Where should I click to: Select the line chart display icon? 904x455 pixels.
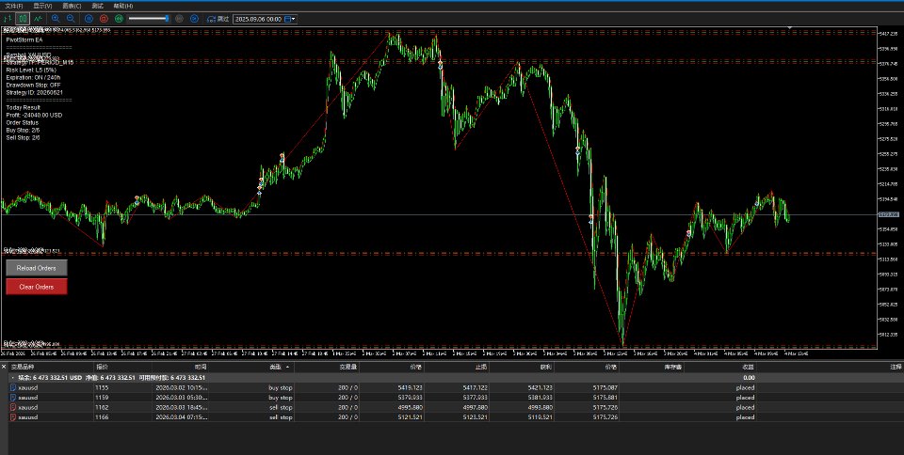38,19
